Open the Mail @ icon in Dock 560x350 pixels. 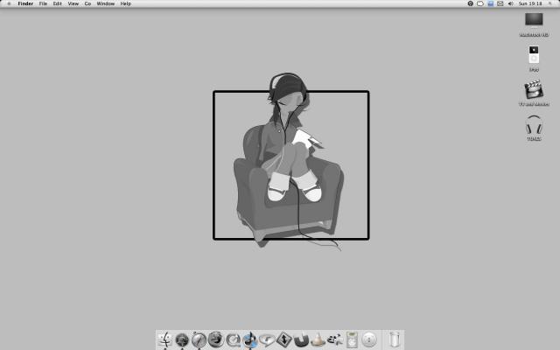point(233,339)
